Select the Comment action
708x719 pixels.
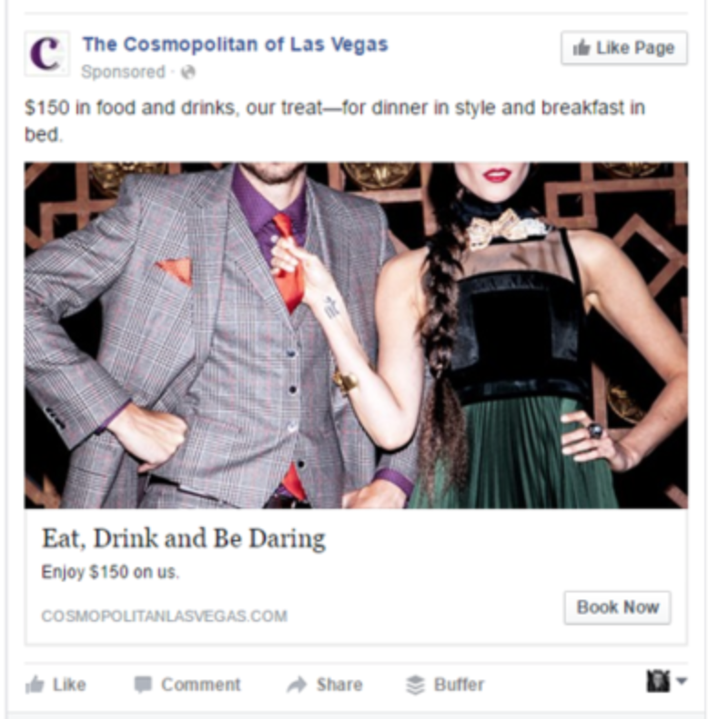pos(187,684)
